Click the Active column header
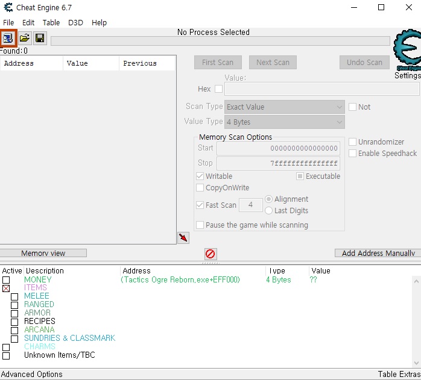Screen dimensions: 421x380 click(x=12, y=270)
